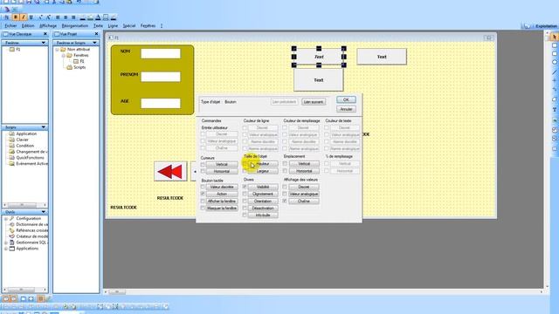Click OK in the animation links dialog
This screenshot has height=314, width=559.
pos(346,99)
